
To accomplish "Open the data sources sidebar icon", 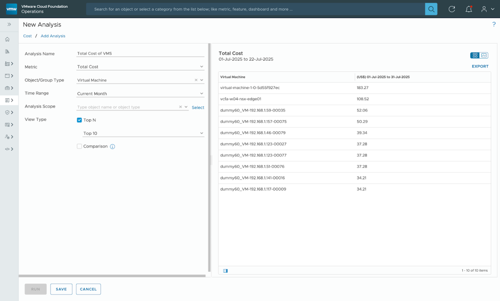I will [x=7, y=51].
